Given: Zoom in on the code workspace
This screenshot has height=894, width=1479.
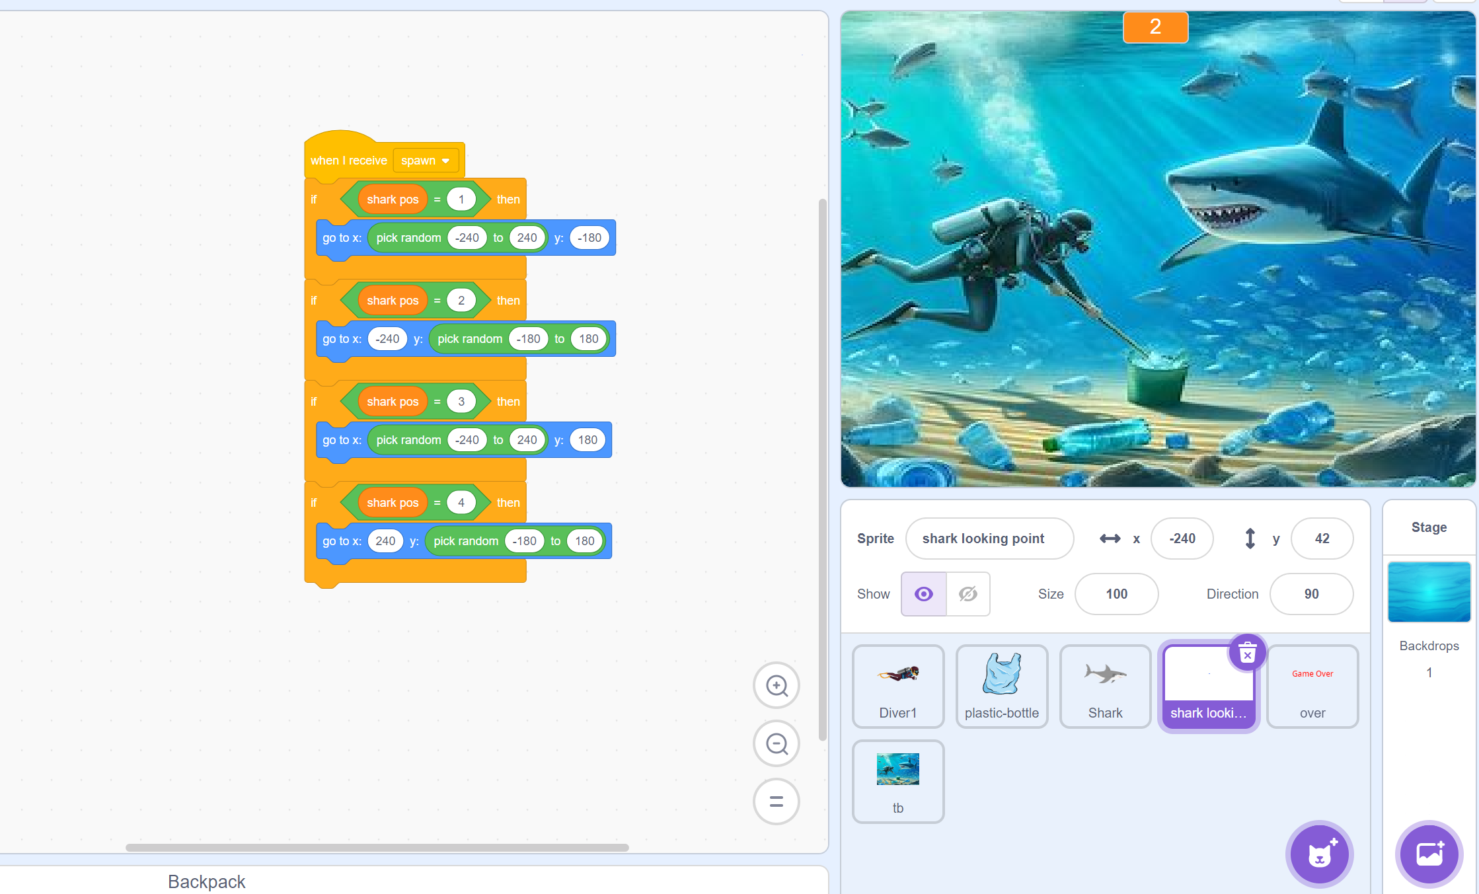Looking at the screenshot, I should [x=777, y=686].
